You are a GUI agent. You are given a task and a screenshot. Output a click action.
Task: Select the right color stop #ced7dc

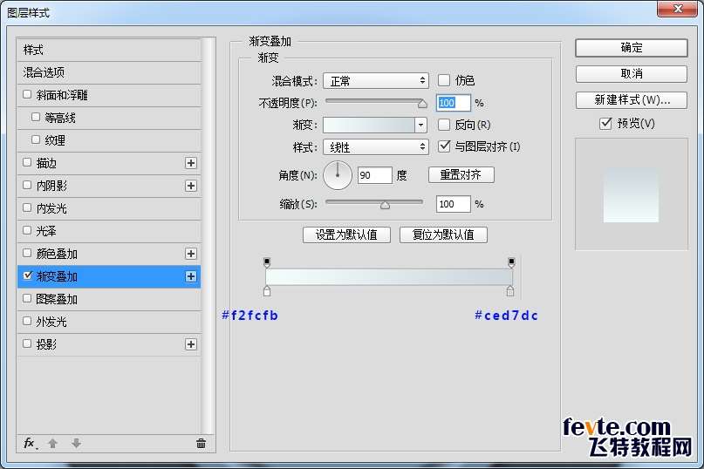510,291
